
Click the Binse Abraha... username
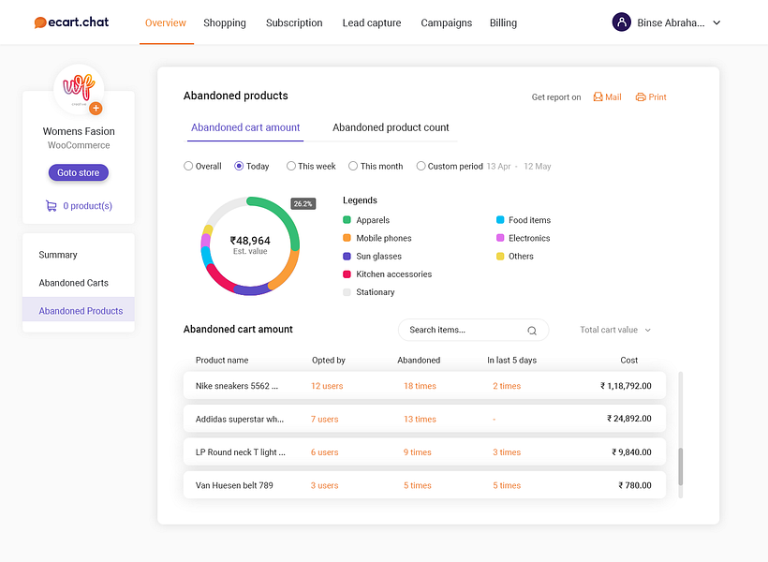click(671, 22)
